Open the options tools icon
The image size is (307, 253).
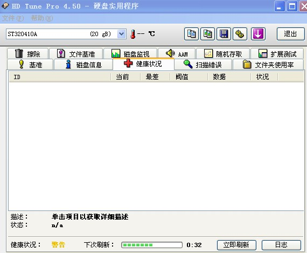point(240,34)
